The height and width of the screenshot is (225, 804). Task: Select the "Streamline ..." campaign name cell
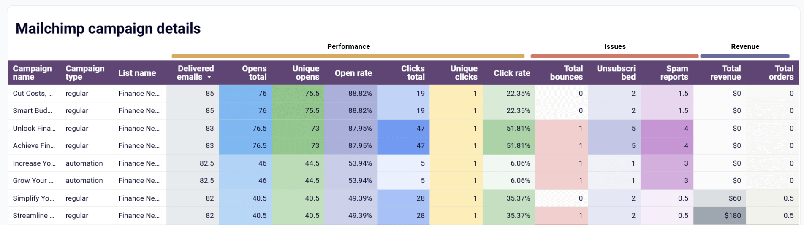click(33, 215)
